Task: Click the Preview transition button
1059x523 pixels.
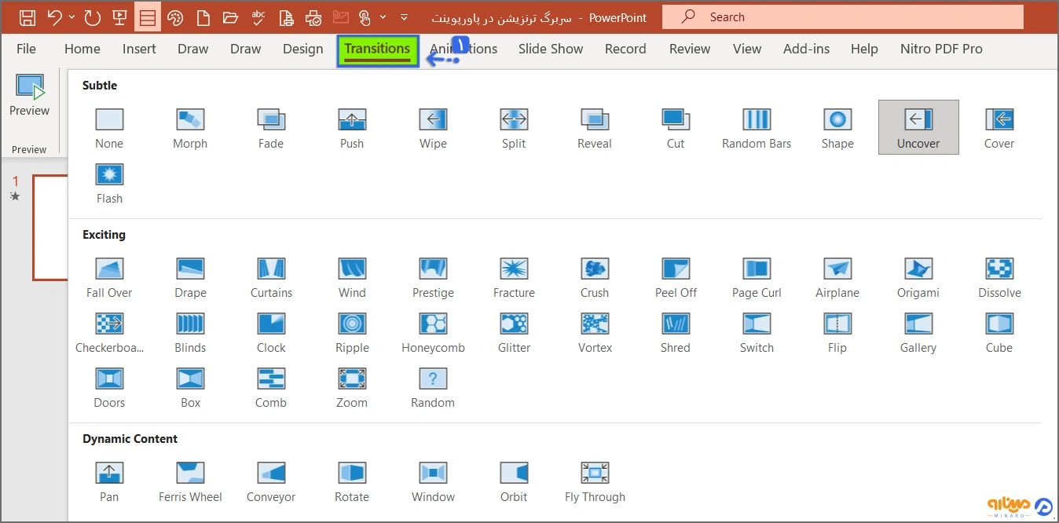Action: [29, 96]
